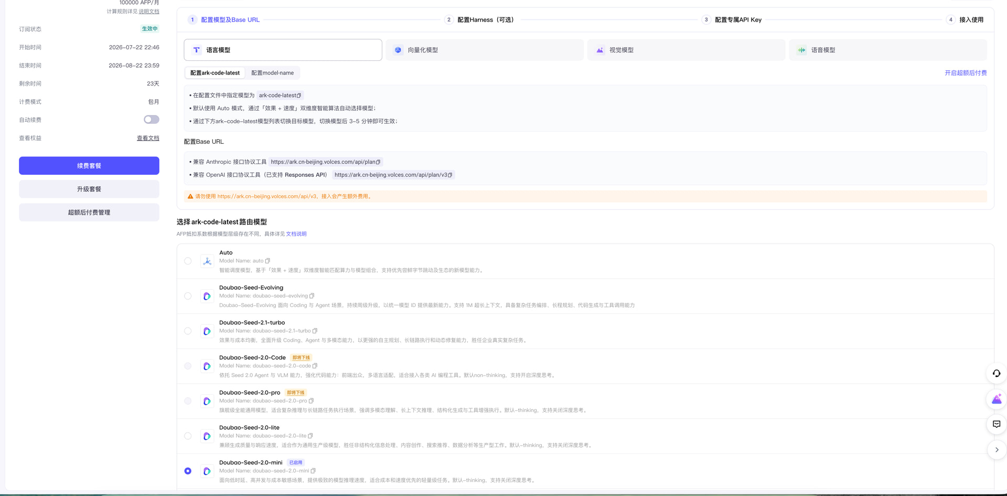Click the 续费套餐 button

tap(89, 166)
